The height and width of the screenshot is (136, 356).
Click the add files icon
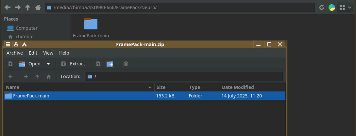click(x=98, y=64)
